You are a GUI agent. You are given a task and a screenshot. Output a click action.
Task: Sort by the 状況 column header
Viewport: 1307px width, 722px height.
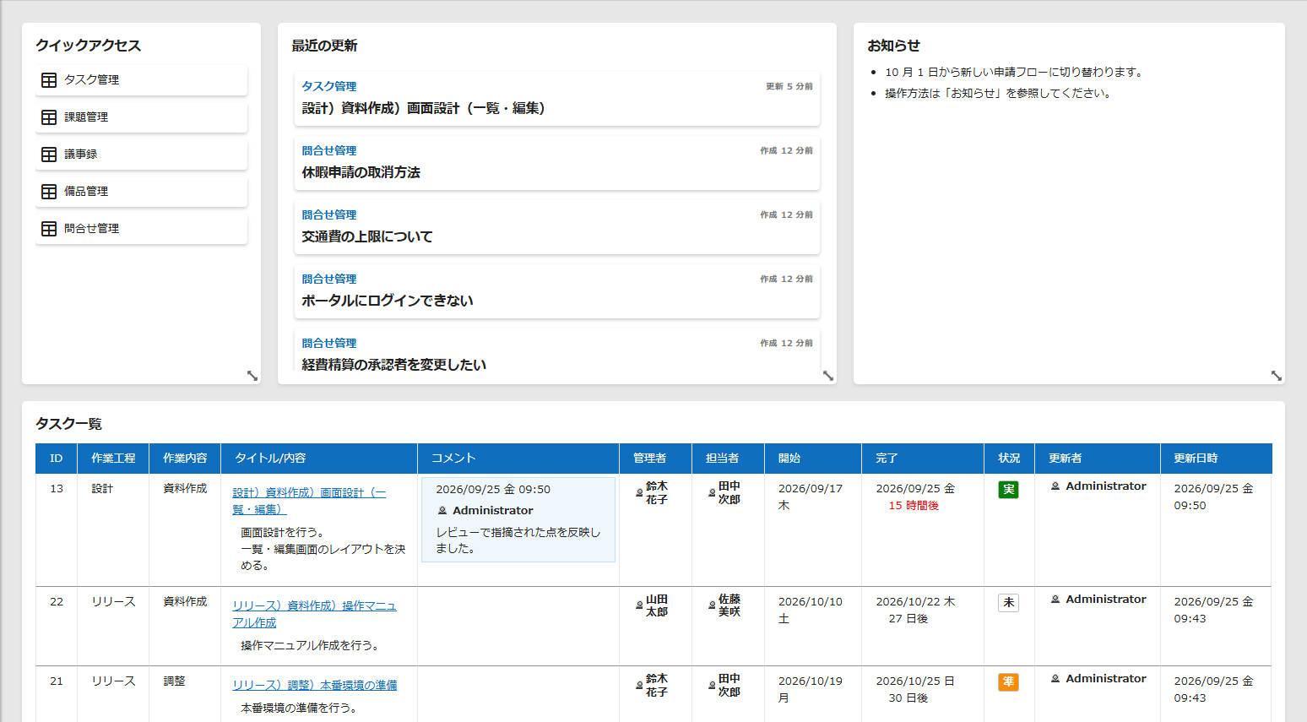coord(1009,459)
